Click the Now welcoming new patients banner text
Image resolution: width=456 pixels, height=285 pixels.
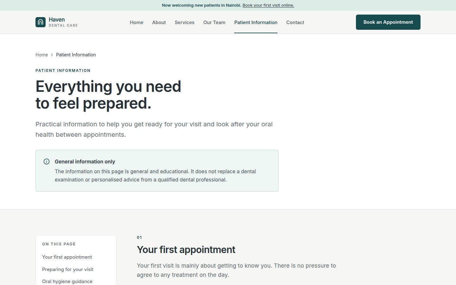tap(201, 5)
